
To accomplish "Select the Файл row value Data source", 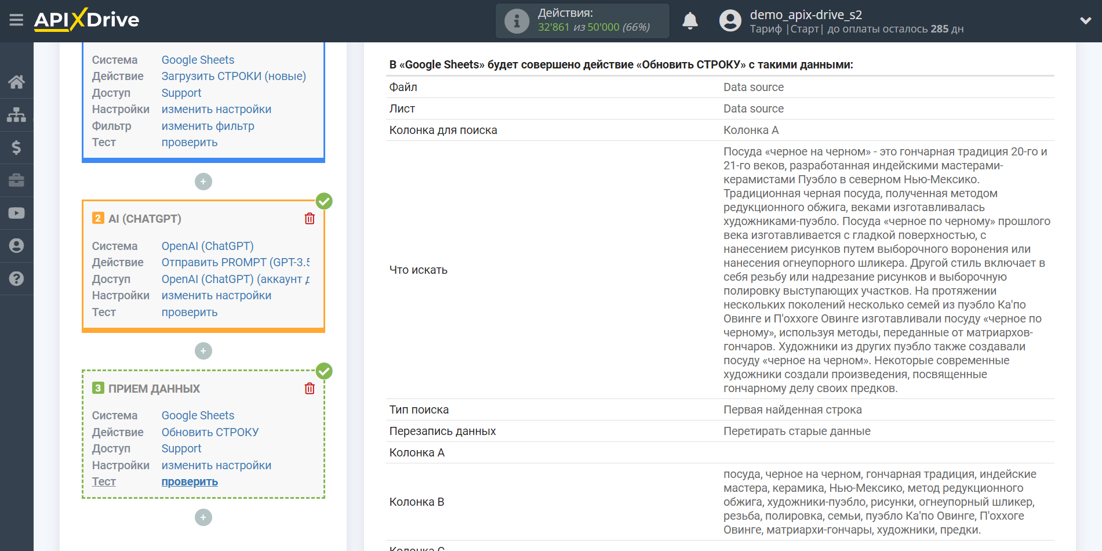I will pos(753,87).
